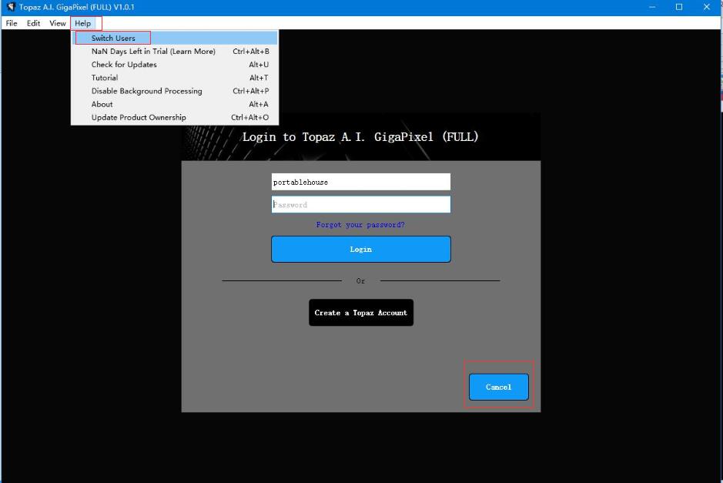Choose Switch Users from Help menu
Viewport: 723px width, 483px height.
176,38
